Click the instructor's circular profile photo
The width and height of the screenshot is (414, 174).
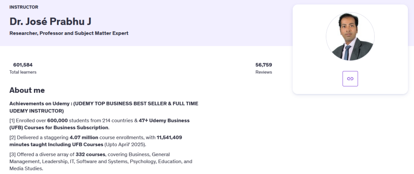point(350,36)
